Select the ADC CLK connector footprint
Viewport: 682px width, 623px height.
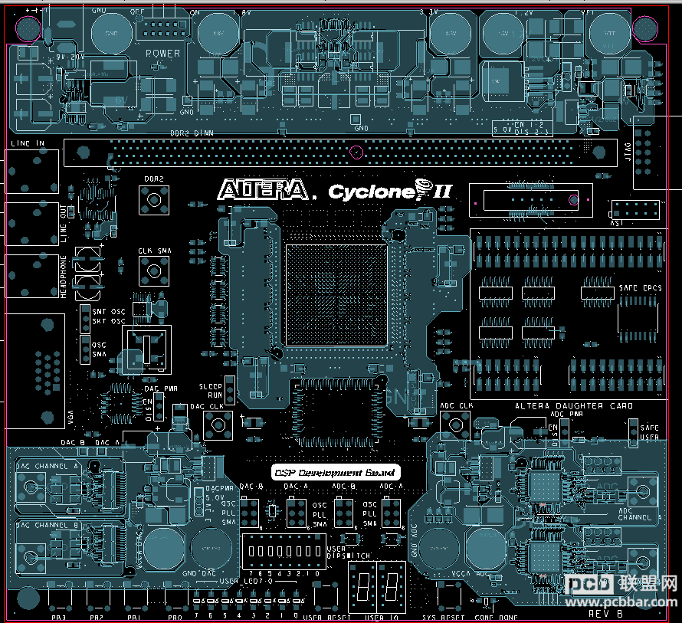click(x=455, y=425)
